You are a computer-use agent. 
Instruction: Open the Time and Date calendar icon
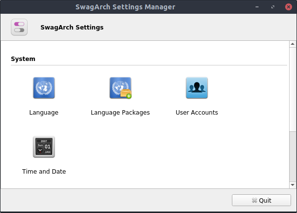point(44,147)
